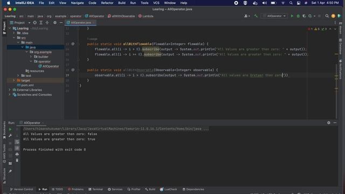This screenshot has width=345, height=194.
Task: Open AllOperator run configuration dropdown
Action: point(274,16)
